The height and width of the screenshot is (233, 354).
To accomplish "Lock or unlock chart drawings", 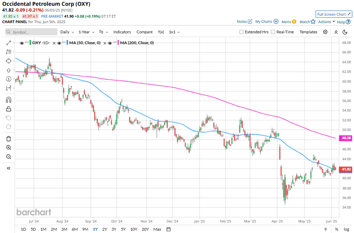I will tap(9, 109).
